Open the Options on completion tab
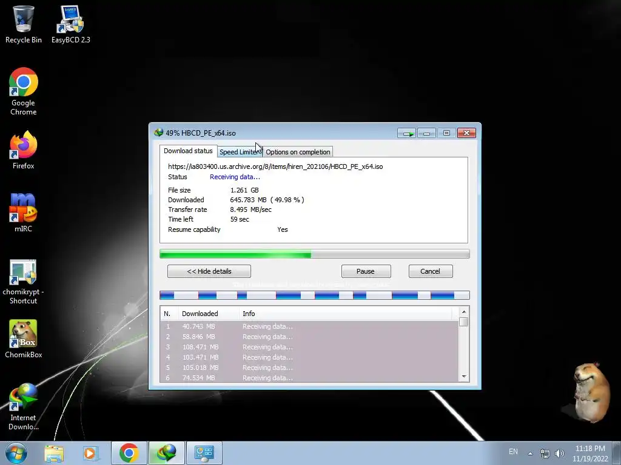621x465 pixels. click(x=298, y=152)
